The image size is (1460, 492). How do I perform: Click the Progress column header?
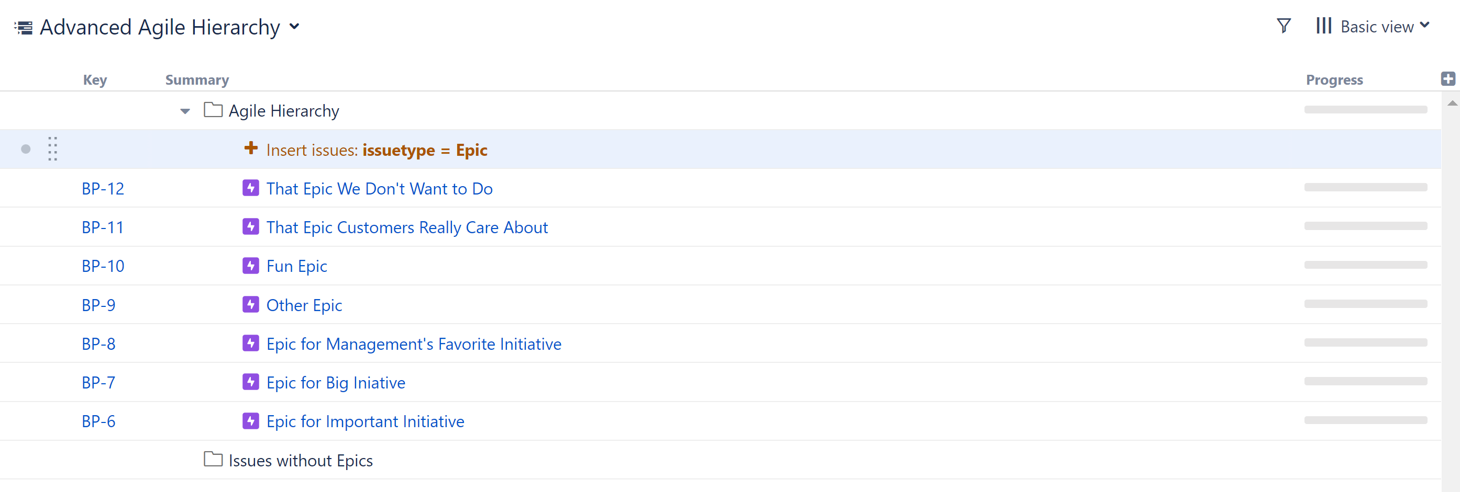(1334, 80)
